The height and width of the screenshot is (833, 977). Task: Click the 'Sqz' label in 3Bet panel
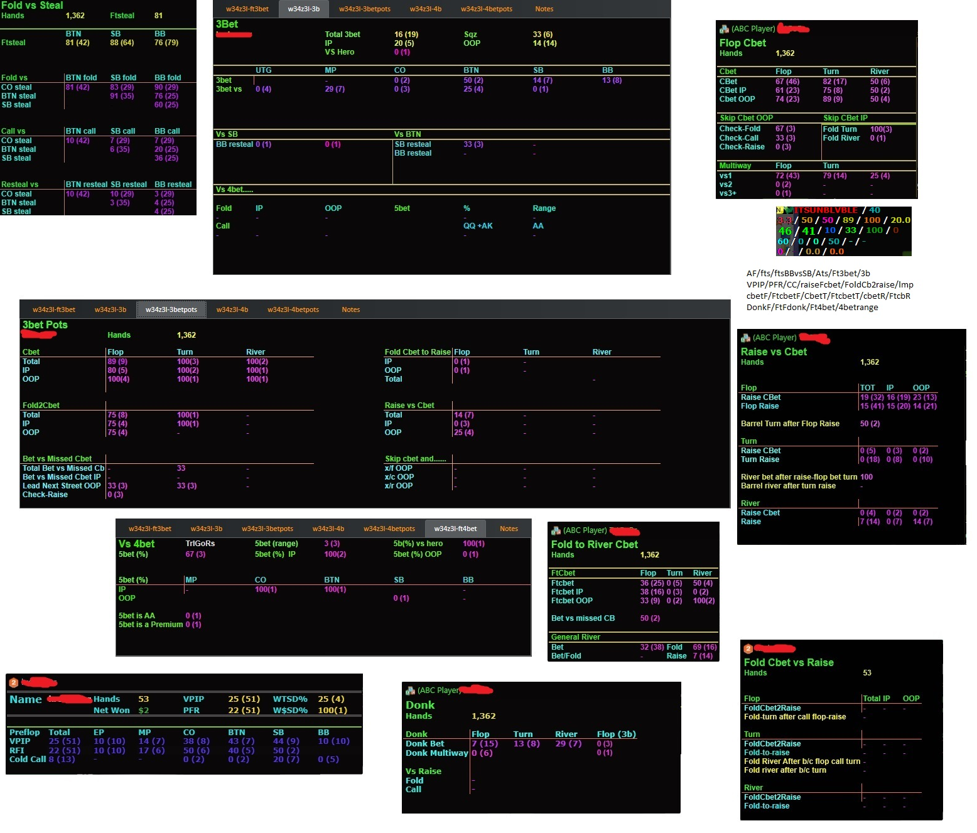click(470, 35)
